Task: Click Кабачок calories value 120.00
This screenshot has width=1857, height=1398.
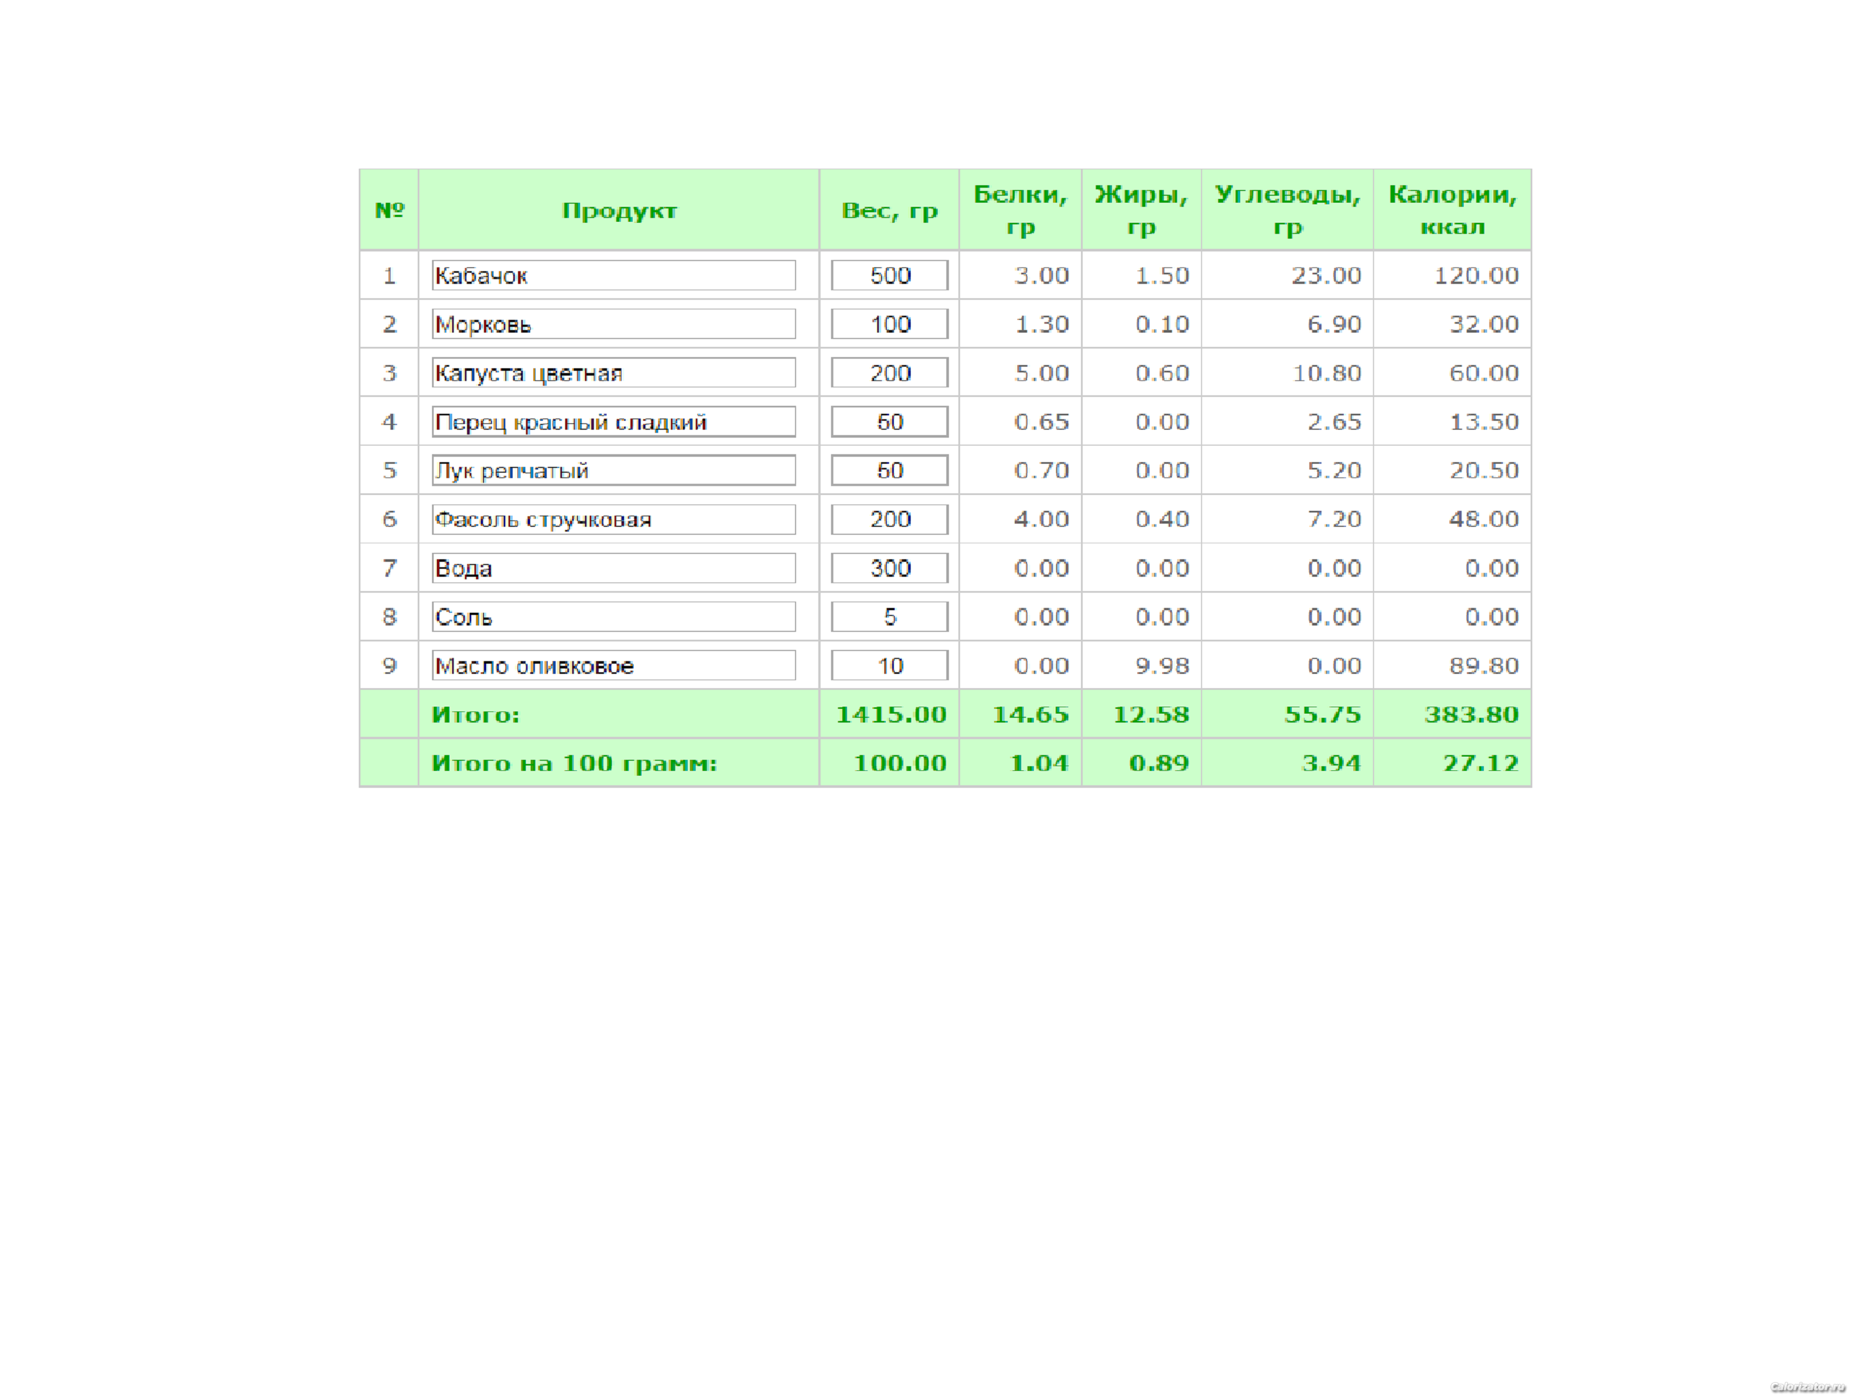Action: coord(1476,275)
